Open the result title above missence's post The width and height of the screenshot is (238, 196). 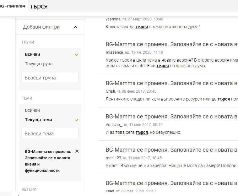[x=171, y=44]
